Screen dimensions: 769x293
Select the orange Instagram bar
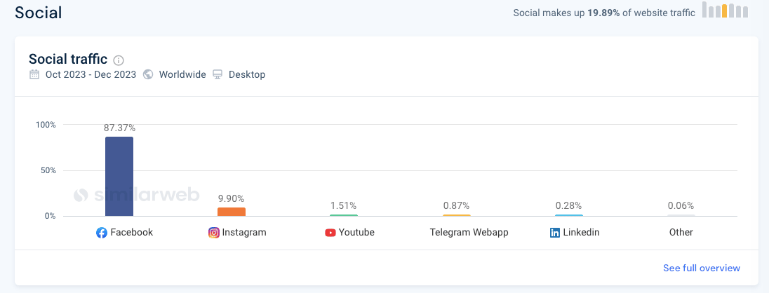(232, 212)
